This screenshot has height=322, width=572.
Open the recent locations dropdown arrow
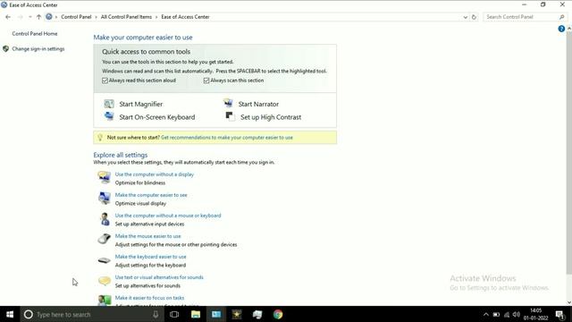tap(29, 17)
